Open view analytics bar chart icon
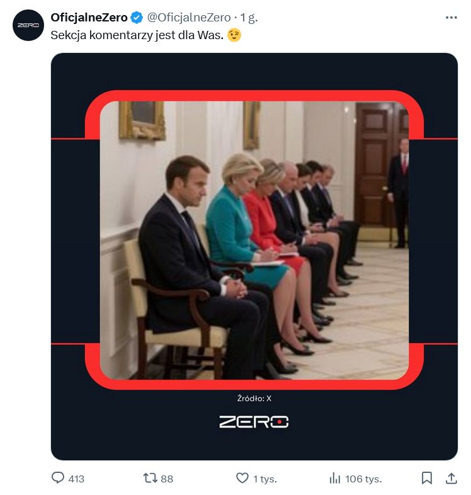The image size is (471, 495). click(335, 479)
